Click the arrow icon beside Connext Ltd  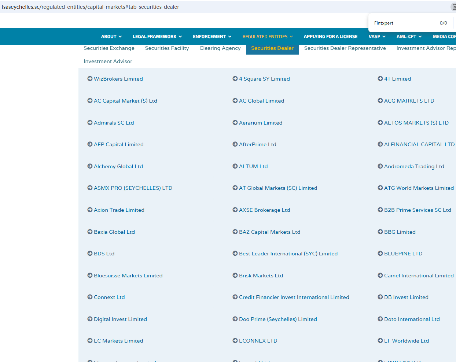click(x=90, y=297)
